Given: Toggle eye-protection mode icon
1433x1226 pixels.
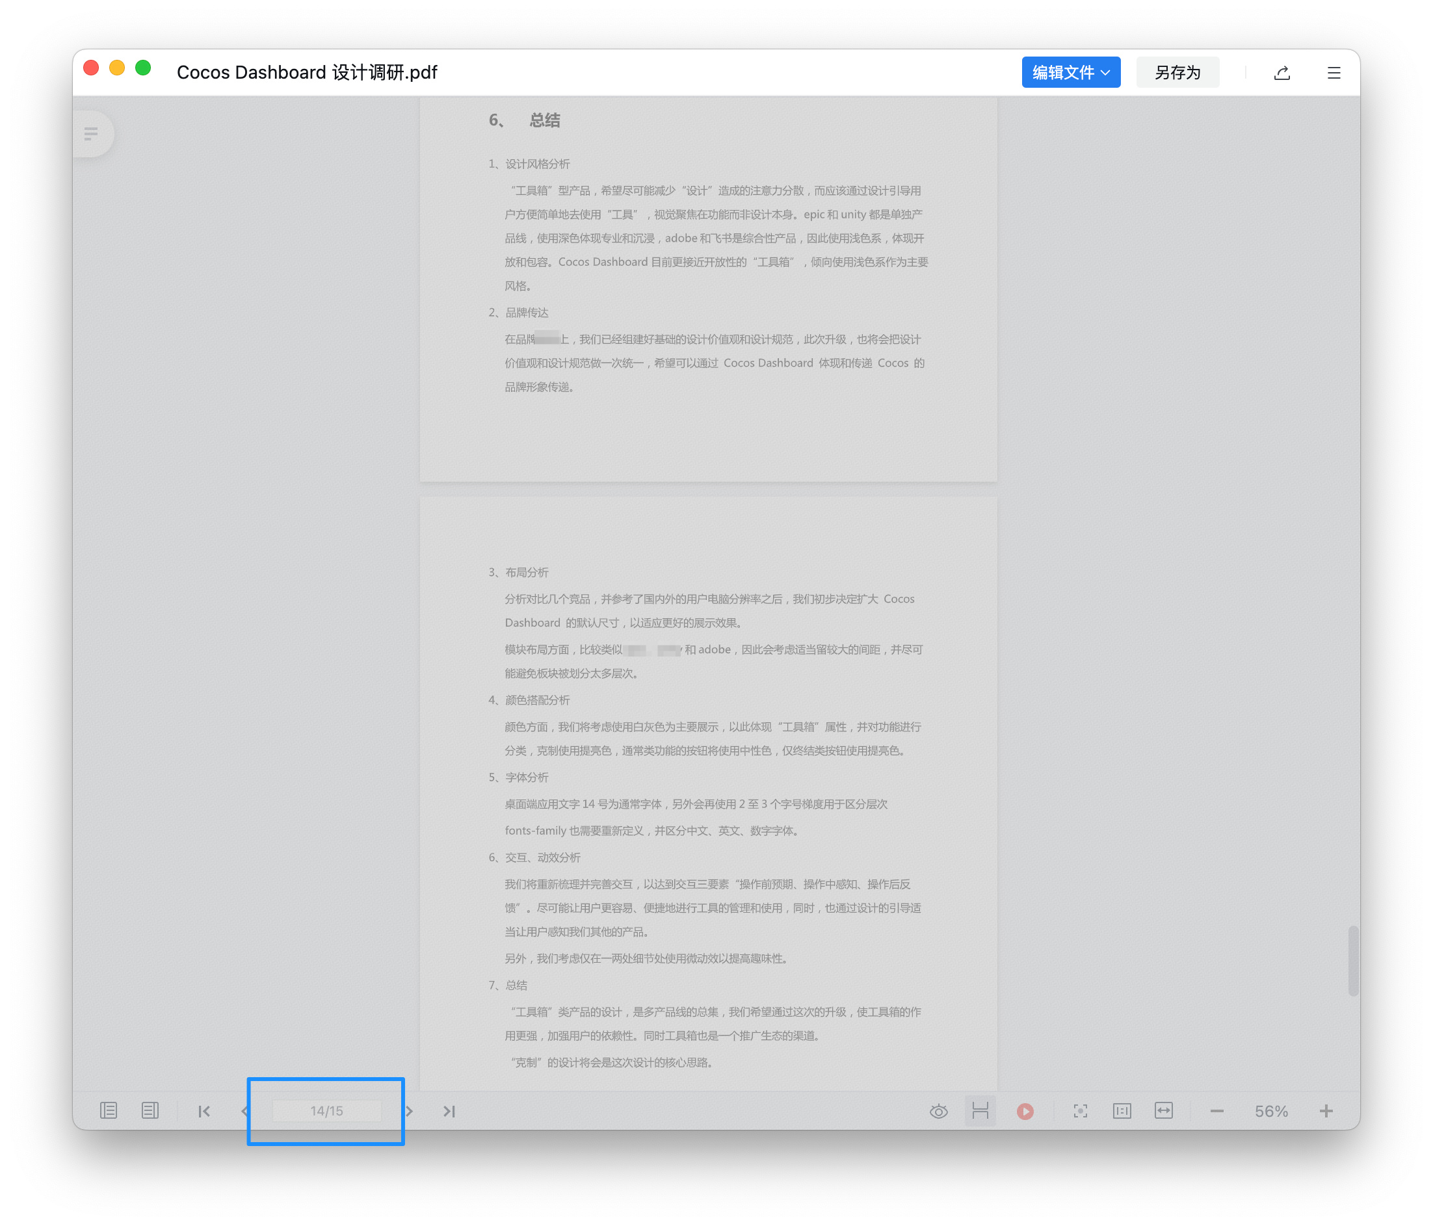Looking at the screenshot, I should pyautogui.click(x=938, y=1111).
